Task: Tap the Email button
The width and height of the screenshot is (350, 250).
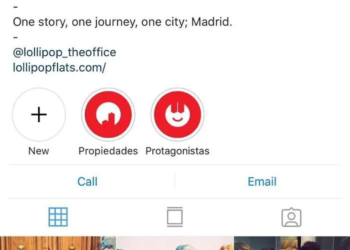Action: (262, 181)
